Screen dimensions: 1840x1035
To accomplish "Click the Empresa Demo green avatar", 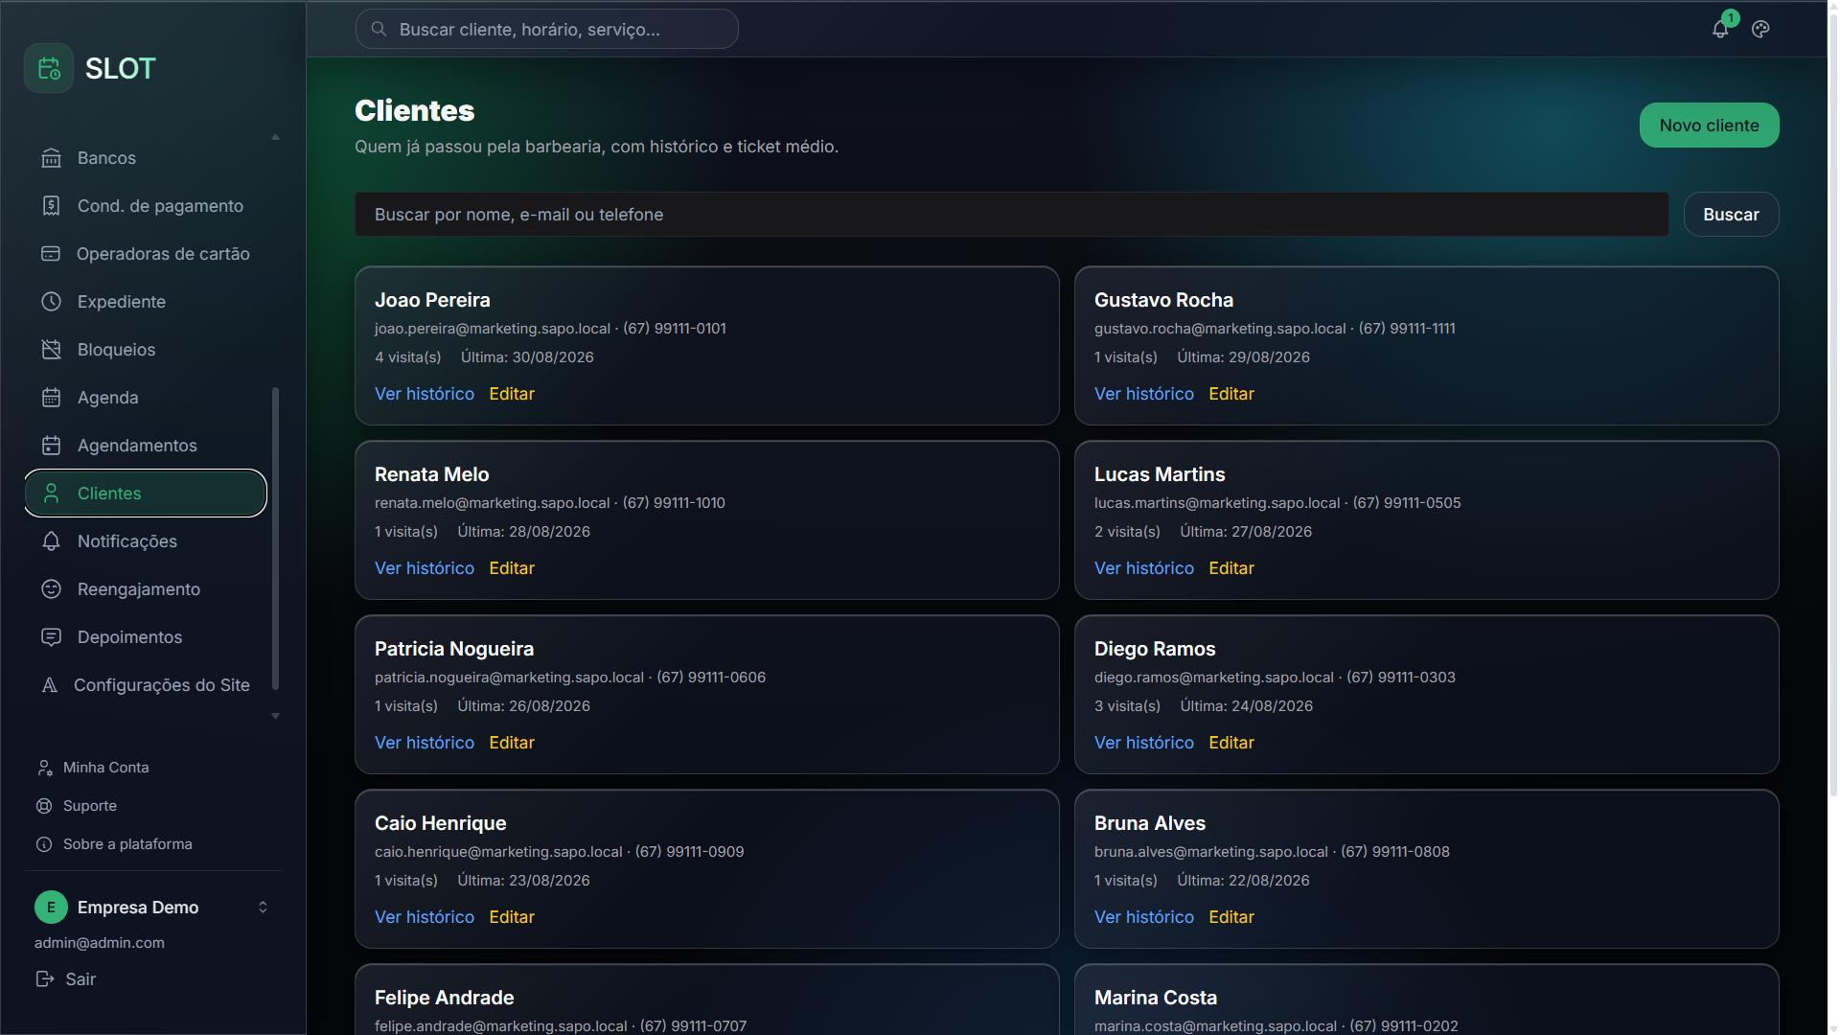I will (x=51, y=907).
